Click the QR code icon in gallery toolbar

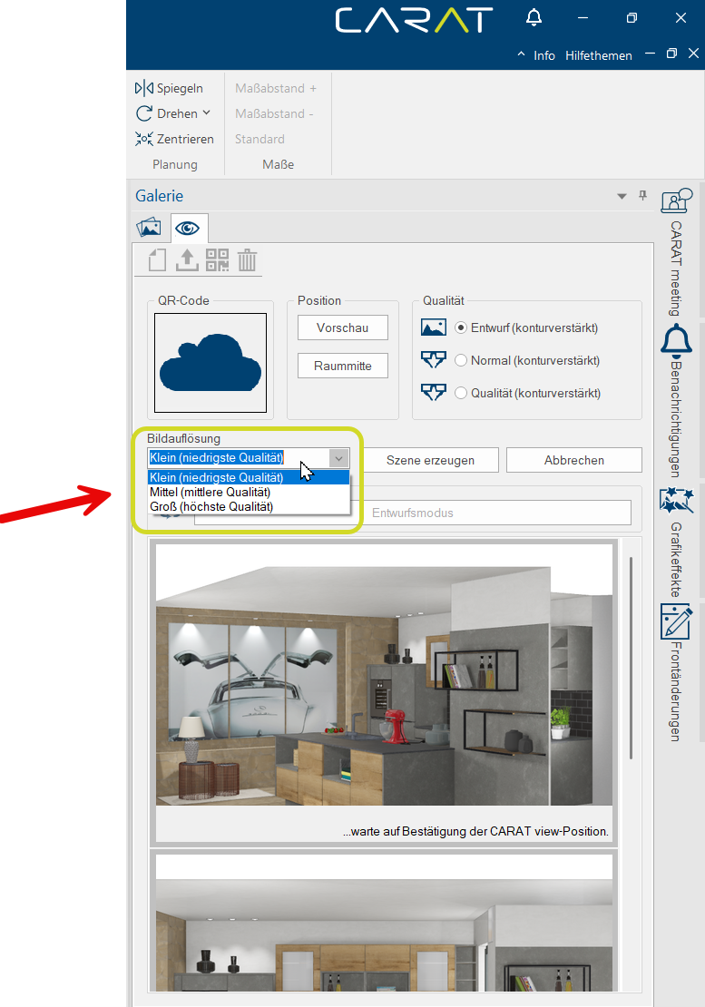coord(217,260)
